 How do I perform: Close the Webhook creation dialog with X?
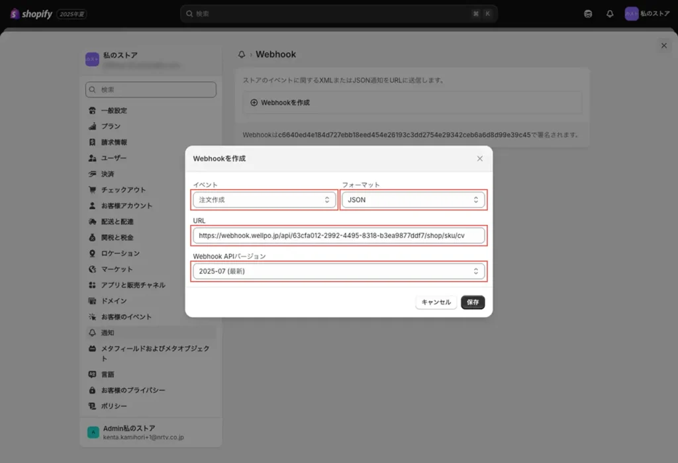pos(480,159)
